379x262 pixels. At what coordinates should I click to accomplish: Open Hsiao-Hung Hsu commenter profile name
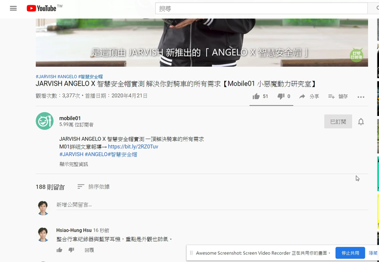[x=74, y=230]
